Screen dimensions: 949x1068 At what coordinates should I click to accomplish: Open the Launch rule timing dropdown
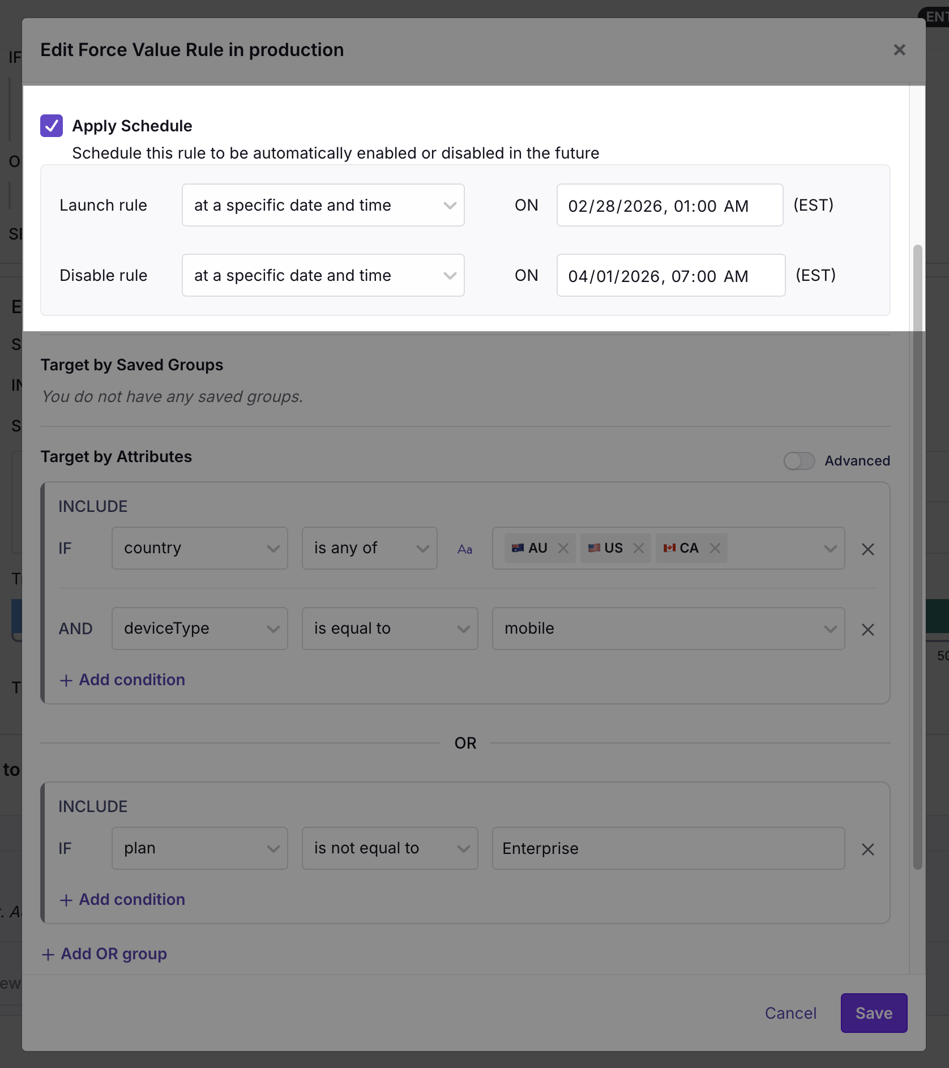coord(323,205)
